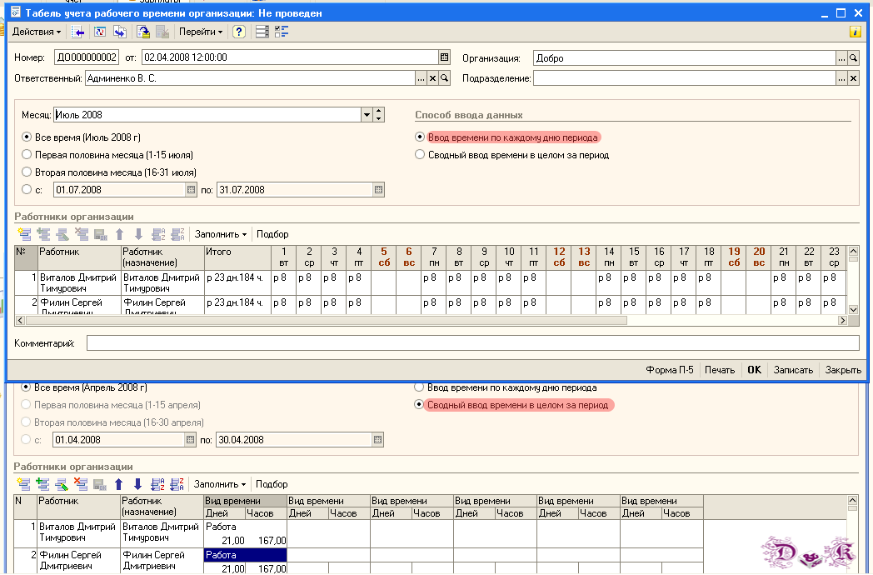
Task: Click magnifier icon next to Ответственный field
Action: pos(444,78)
